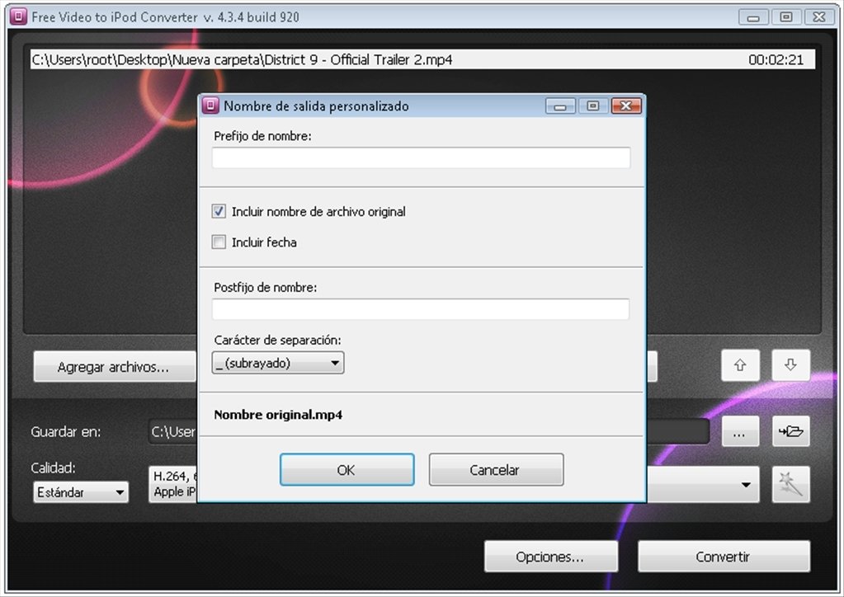This screenshot has height=597, width=844.
Task: Open the magic wand preset editor
Action: click(790, 484)
